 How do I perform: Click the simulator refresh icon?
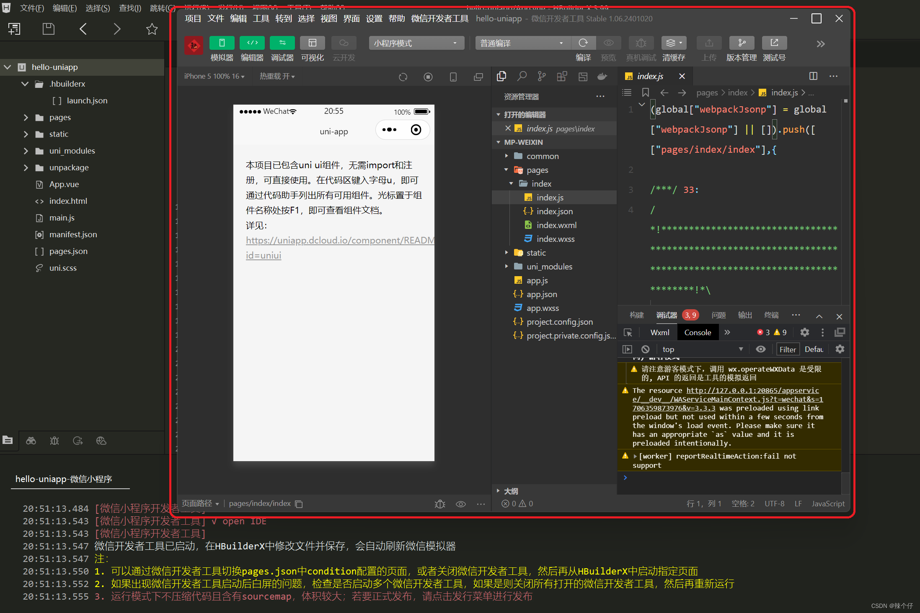point(403,77)
